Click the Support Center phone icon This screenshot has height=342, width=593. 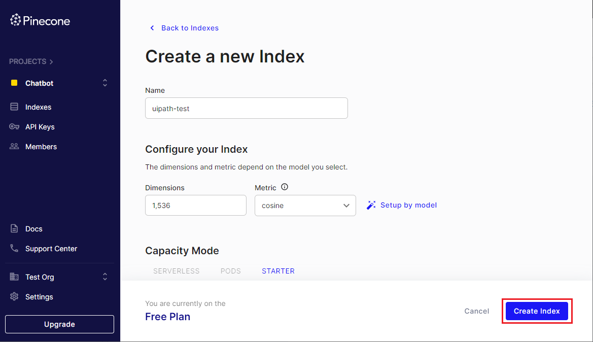14,248
